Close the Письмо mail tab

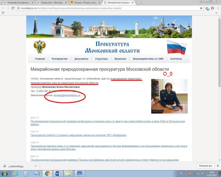[x=99, y=2]
